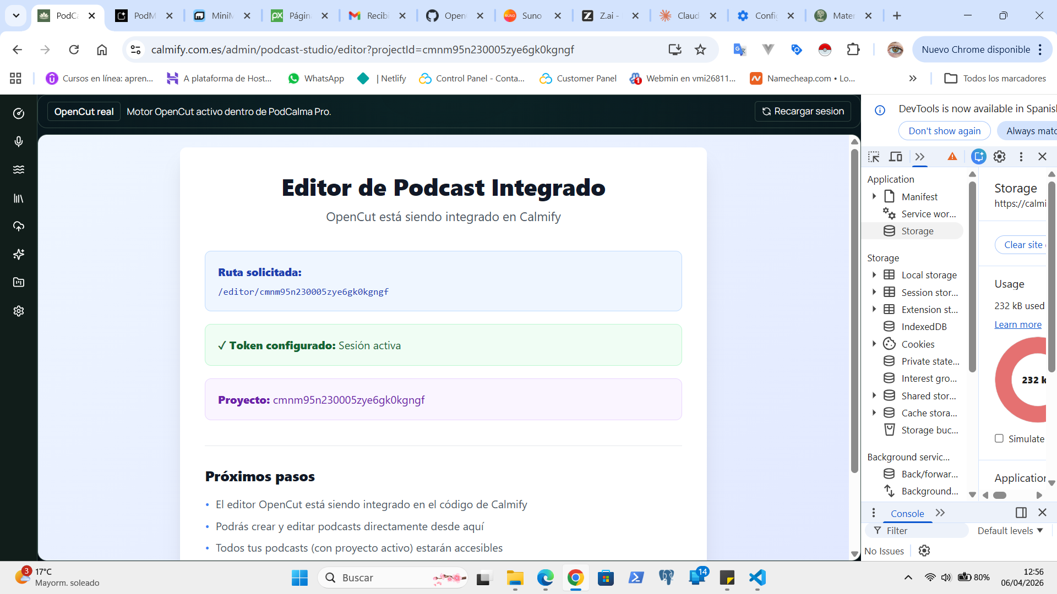The height and width of the screenshot is (594, 1057).
Task: Switch to the Z.ai browser tab
Action: 610,16
